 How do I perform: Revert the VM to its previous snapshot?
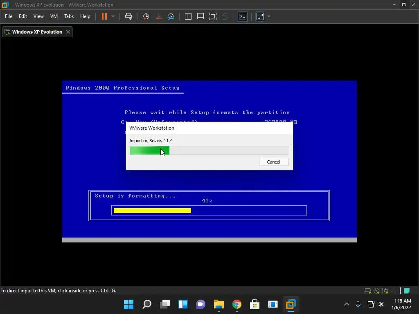coord(158,16)
